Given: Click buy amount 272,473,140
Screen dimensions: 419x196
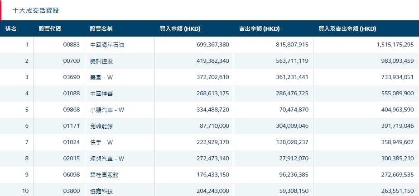Looking at the screenshot, I should 212,159.
